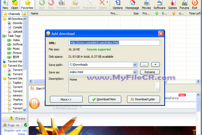Expand the Save as filename dropdown
202x135 pixels.
click(x=135, y=72)
